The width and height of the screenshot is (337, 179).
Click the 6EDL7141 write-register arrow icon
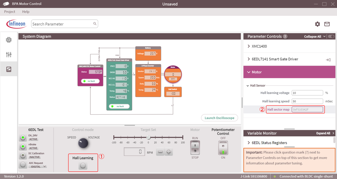328,60
